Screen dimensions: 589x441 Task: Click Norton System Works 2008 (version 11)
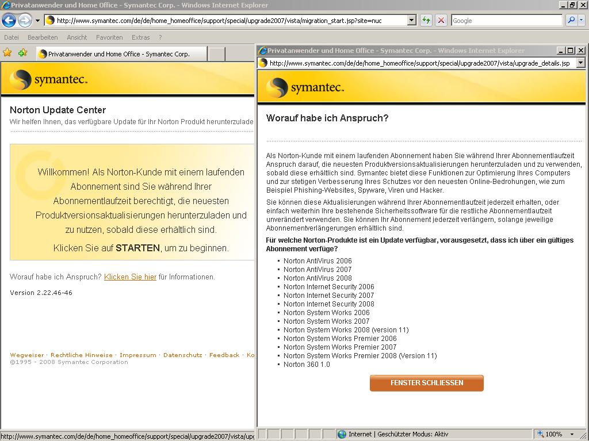pos(346,330)
